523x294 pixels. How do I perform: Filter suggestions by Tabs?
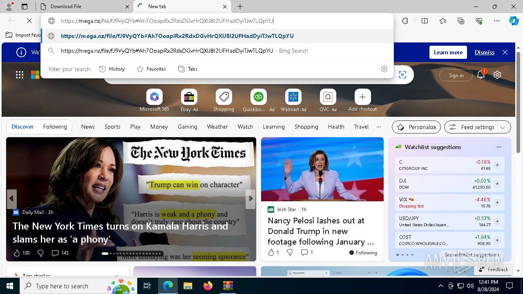[x=188, y=69]
